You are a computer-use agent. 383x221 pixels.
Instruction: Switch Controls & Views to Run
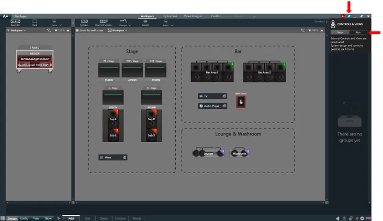[358, 32]
